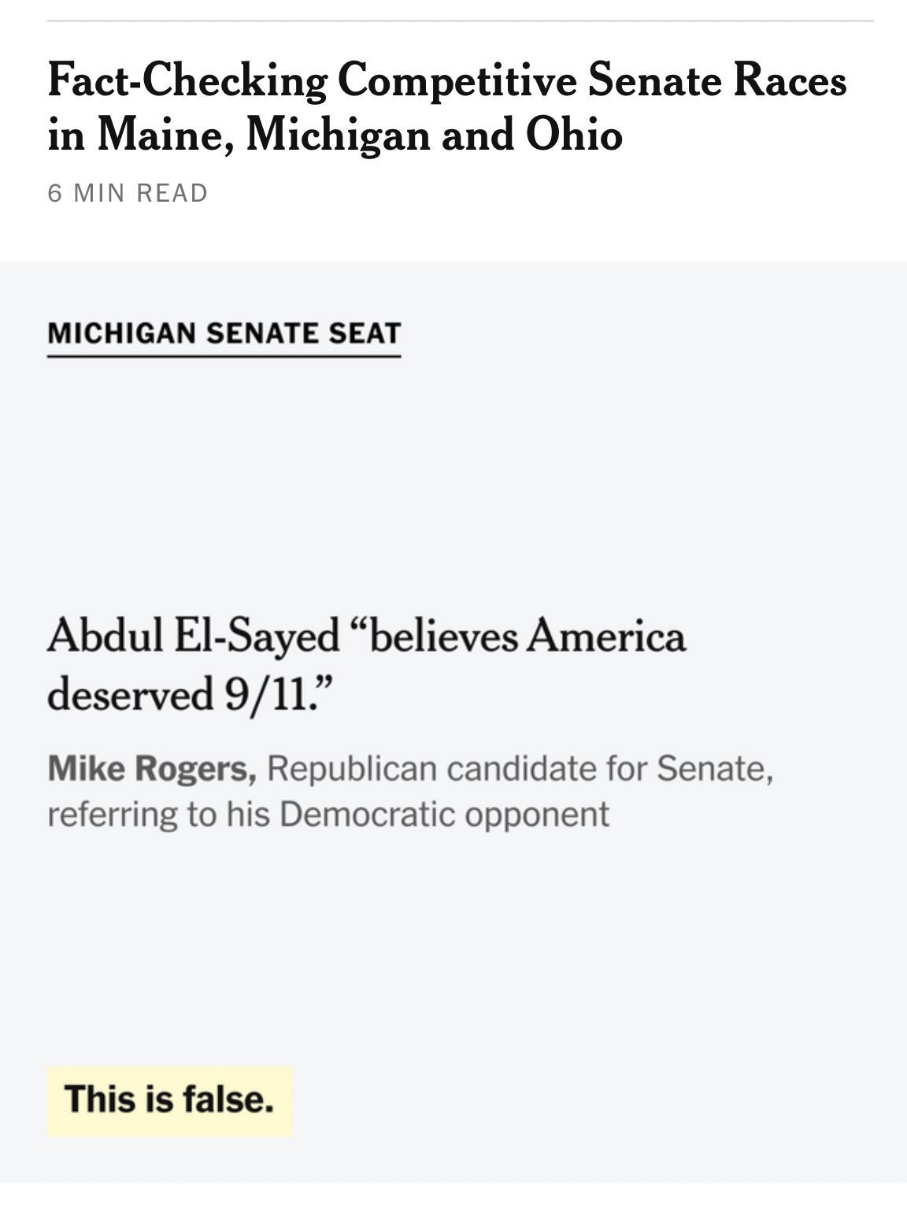Click the bold name Mike Rogers
This screenshot has width=907, height=1226.
[x=152, y=768]
